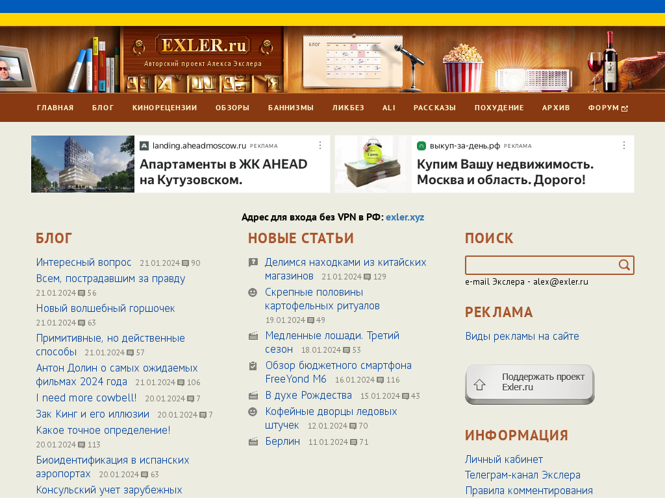Go to ПОХУДЕНИЕ section
The image size is (665, 498).
[x=499, y=108]
